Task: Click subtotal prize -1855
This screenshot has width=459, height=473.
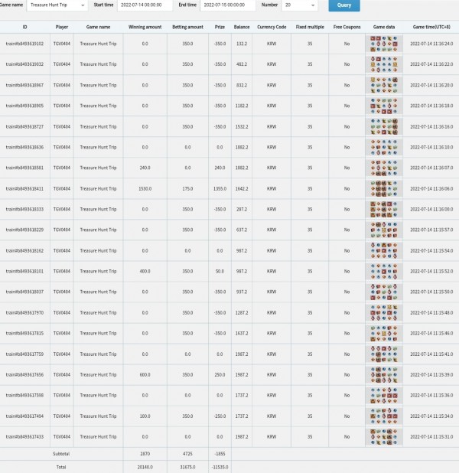Action: 220,454
